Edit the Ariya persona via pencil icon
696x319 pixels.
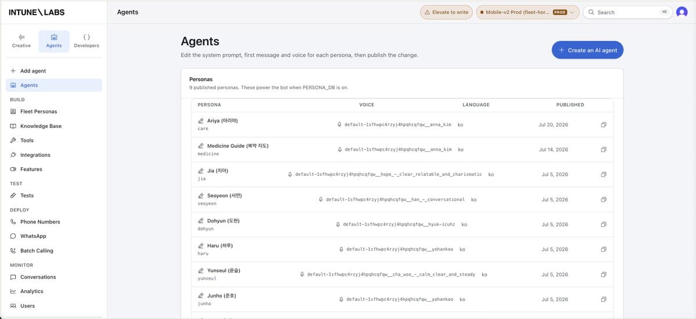point(201,121)
